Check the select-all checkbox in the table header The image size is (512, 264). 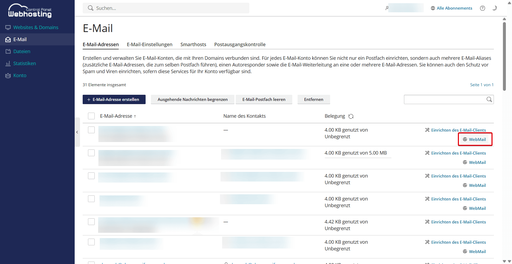[91, 116]
